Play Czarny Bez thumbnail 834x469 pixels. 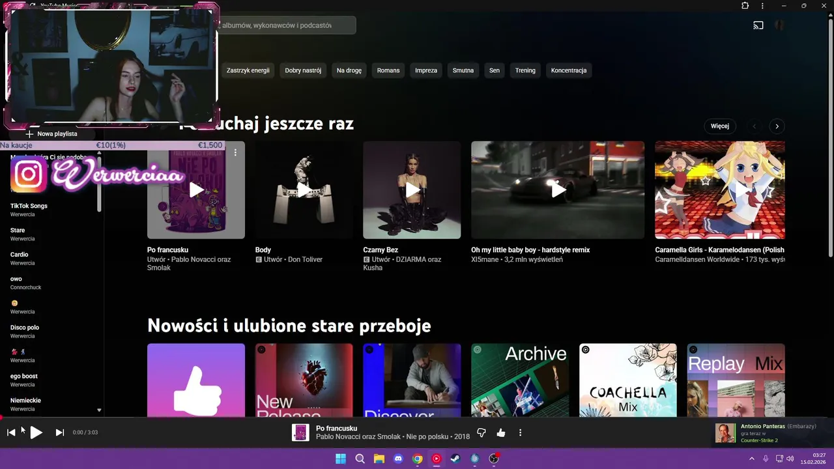(412, 190)
